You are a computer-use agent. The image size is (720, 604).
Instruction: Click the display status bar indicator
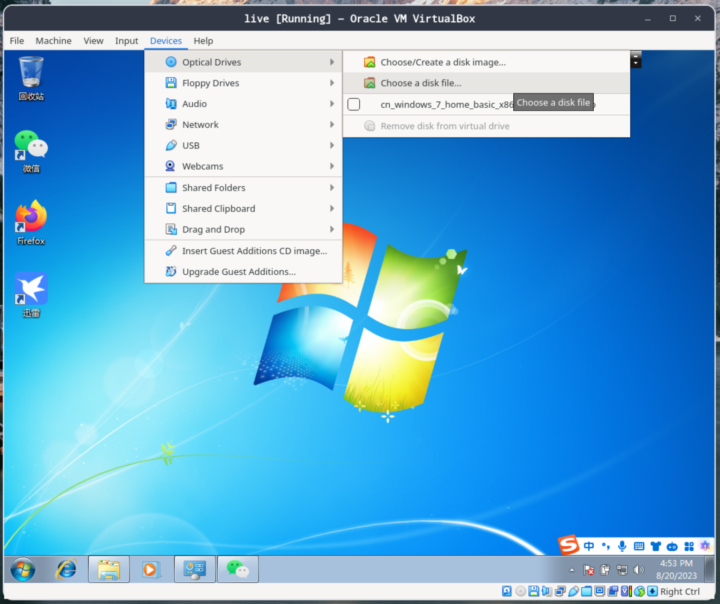(x=600, y=591)
